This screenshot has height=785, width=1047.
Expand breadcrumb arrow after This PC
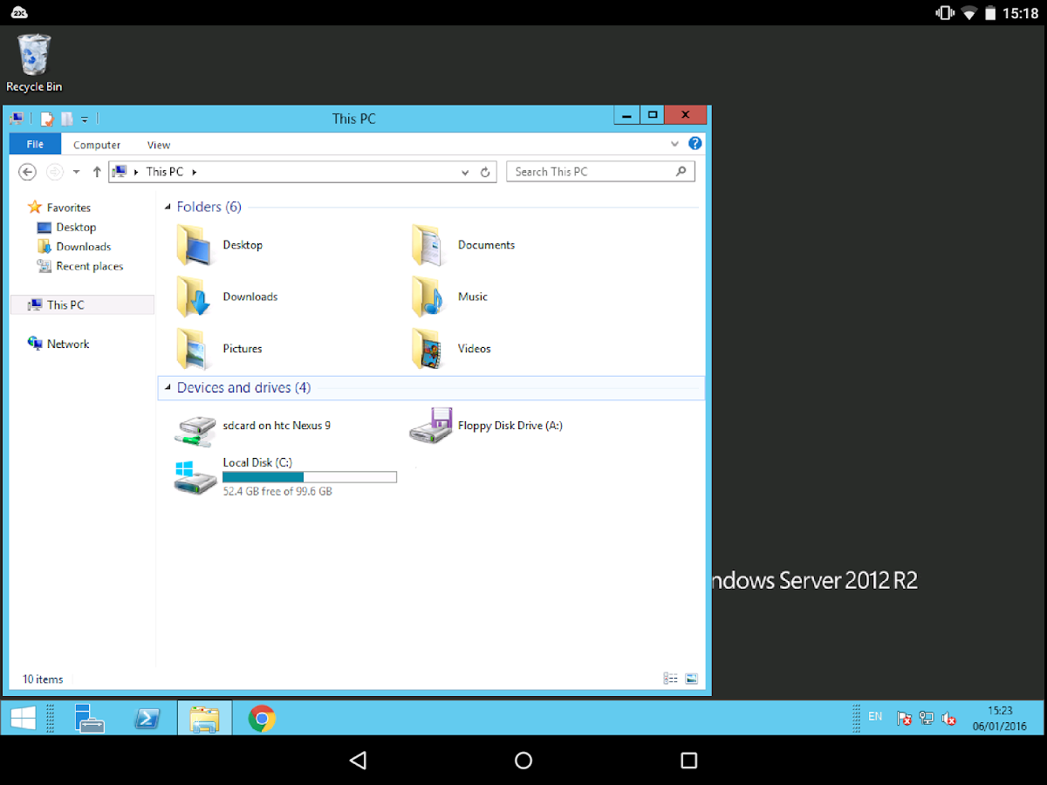pos(194,172)
